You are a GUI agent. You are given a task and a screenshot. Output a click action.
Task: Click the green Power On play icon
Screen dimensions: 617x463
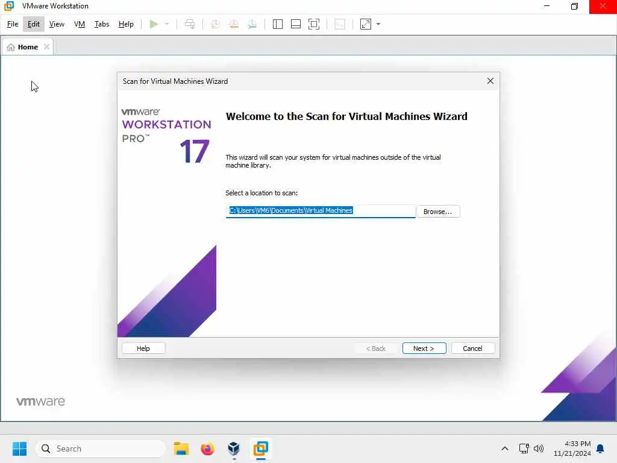[154, 24]
